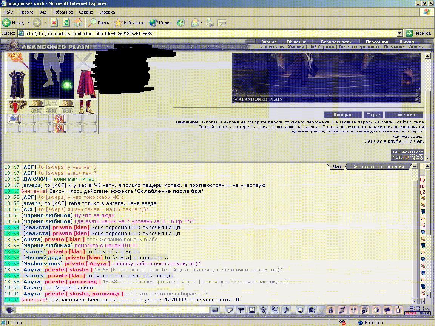Stop page loading with red X icon
This screenshot has width=435, height=326.
coord(54,23)
